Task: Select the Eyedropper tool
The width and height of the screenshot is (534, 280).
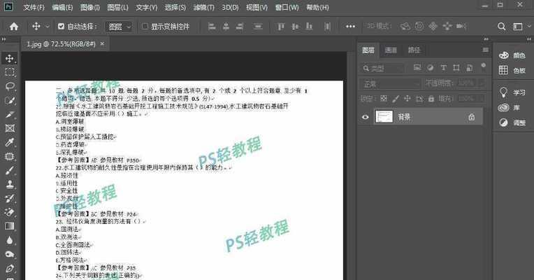Action: (10, 142)
